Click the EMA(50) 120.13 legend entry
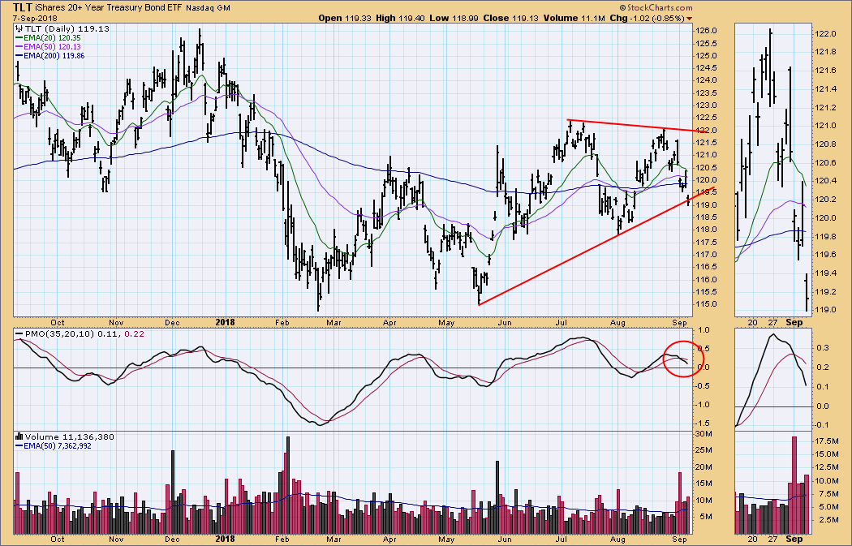 click(x=52, y=47)
